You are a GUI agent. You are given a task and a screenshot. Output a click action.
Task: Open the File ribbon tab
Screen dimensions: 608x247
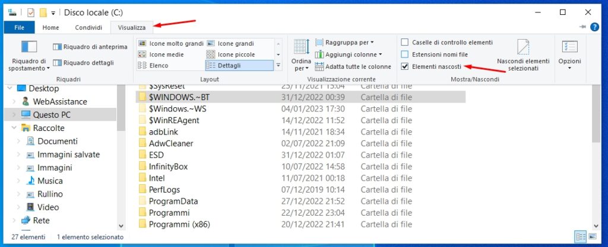[x=19, y=27]
